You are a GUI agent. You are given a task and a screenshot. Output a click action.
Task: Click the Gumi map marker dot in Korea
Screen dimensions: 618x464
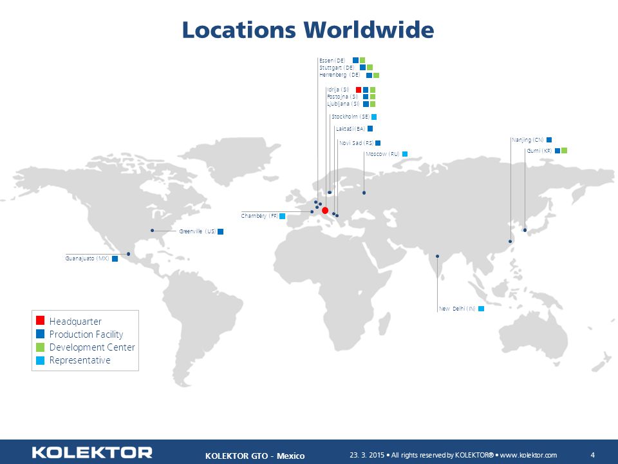pos(525,230)
